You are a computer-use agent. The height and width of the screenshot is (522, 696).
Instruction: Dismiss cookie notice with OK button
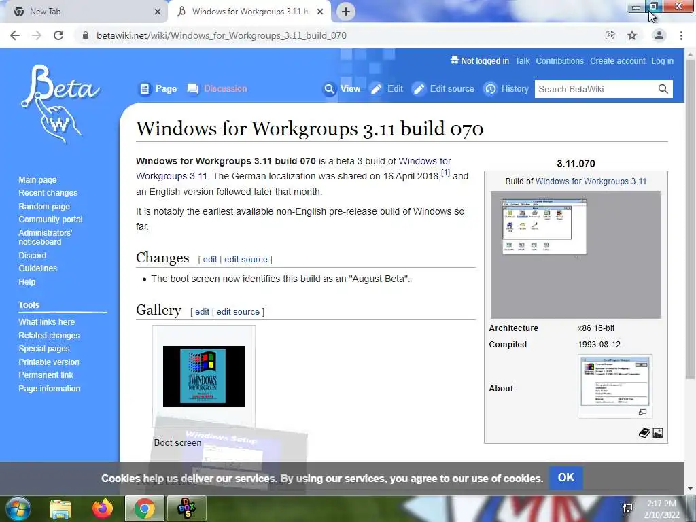click(x=566, y=478)
